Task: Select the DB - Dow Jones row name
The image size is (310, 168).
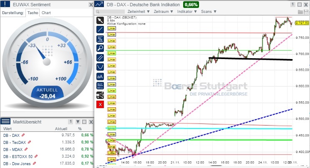Action: point(17,164)
